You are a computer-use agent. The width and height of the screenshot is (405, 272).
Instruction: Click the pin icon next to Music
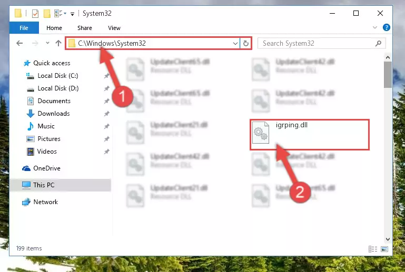tap(107, 126)
